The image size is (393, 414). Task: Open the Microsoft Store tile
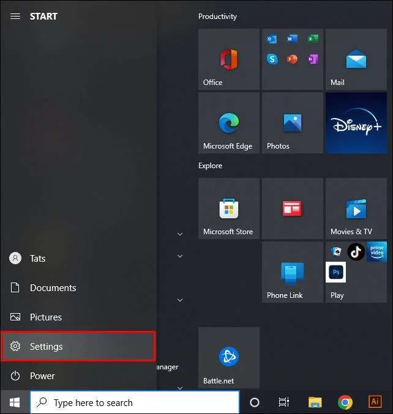tap(228, 209)
